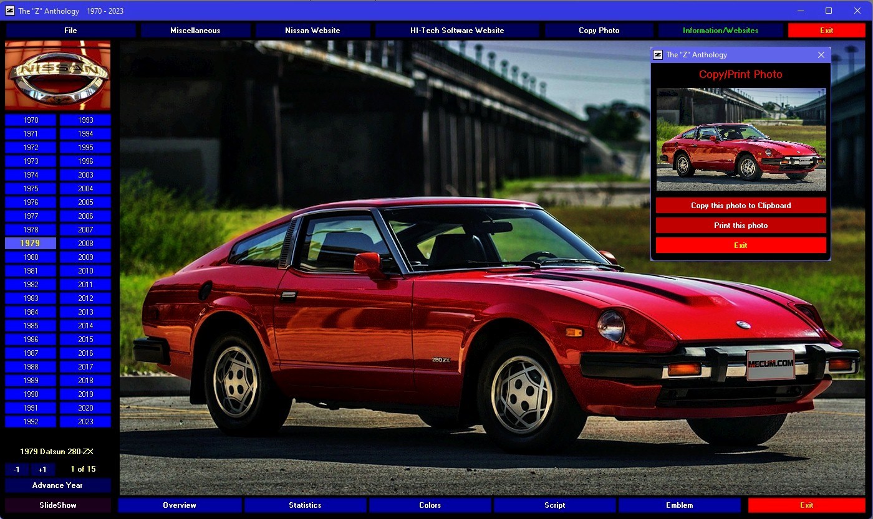873x519 pixels.
Task: Click the red car thumbnail preview
Action: coord(741,139)
